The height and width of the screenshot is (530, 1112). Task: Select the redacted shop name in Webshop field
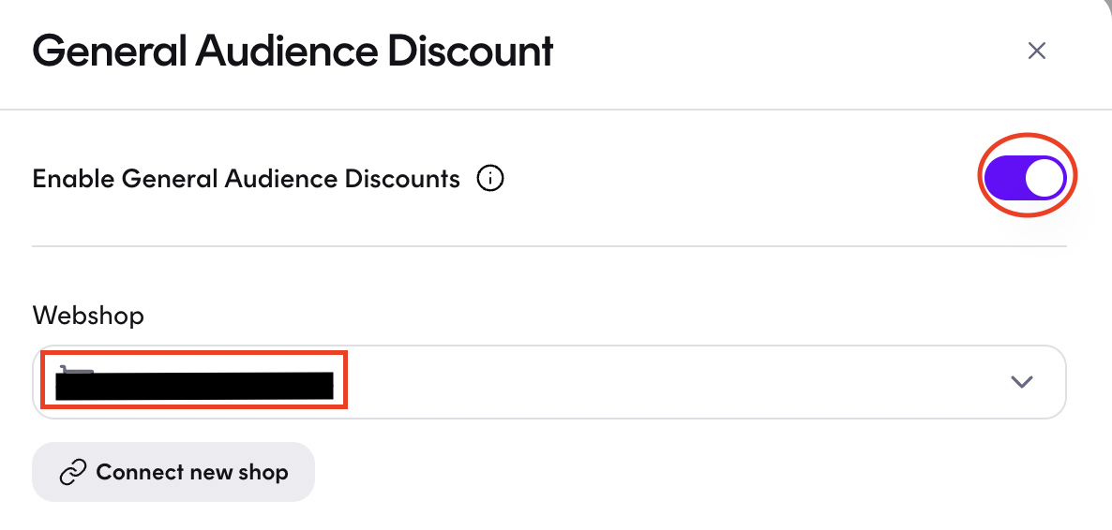pyautogui.click(x=194, y=386)
